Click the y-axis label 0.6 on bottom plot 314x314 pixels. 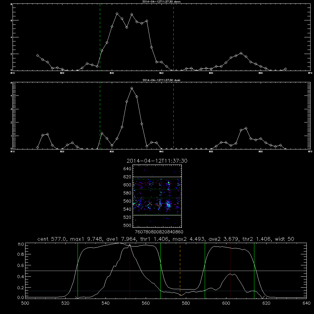click(21, 265)
